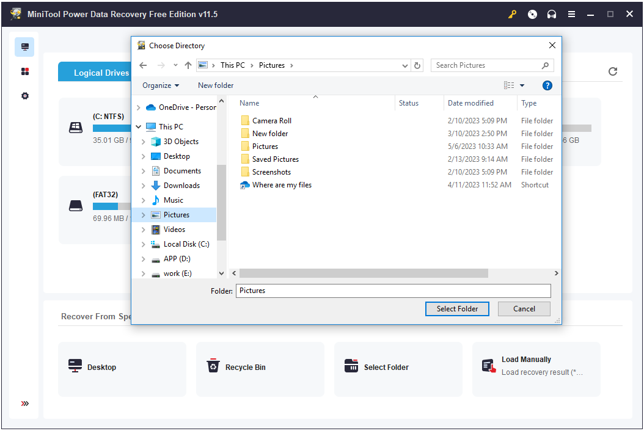
Task: Click the Load Manually icon
Action: tap(489, 365)
